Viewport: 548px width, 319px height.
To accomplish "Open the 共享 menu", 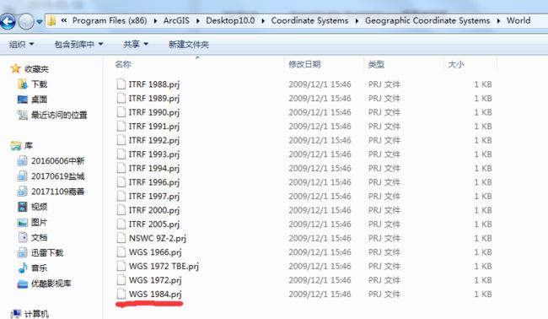I will [136, 45].
